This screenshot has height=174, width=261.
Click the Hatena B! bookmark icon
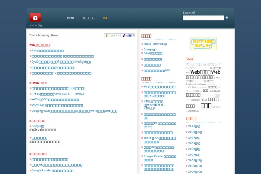coord(130,35)
